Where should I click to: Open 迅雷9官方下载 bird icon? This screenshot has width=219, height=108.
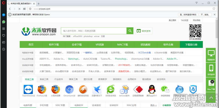97,90
